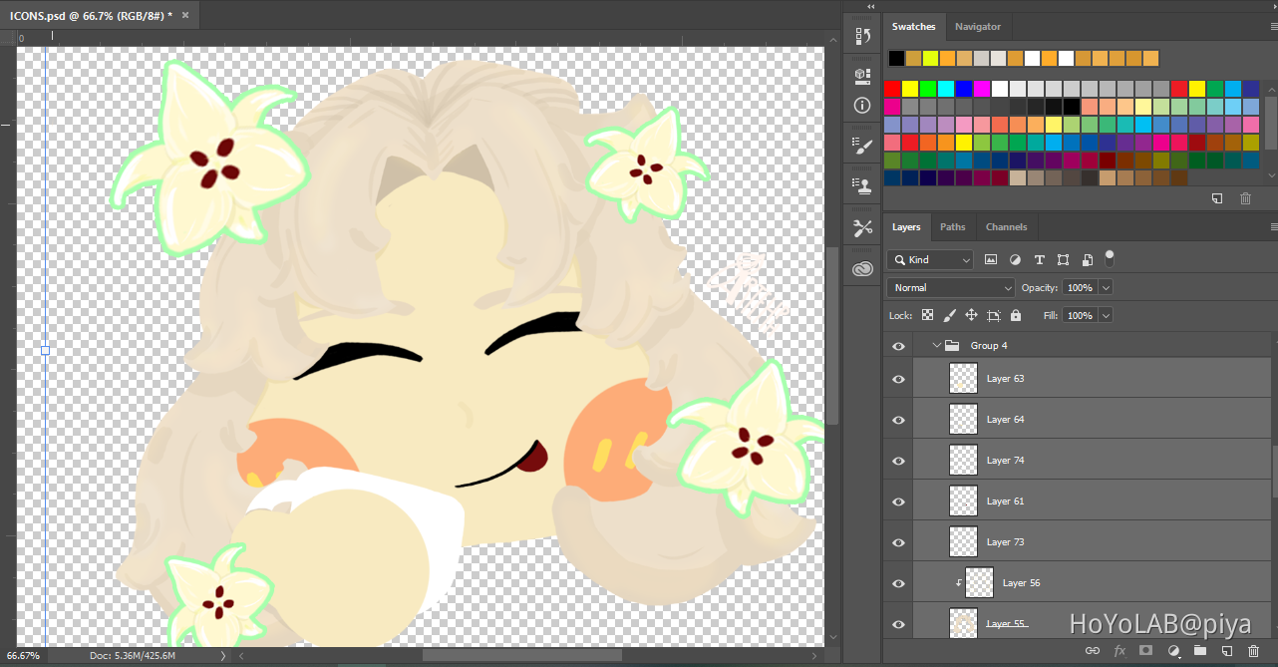The height and width of the screenshot is (667, 1278).
Task: Toggle the layer filtering switch
Action: tap(1110, 258)
